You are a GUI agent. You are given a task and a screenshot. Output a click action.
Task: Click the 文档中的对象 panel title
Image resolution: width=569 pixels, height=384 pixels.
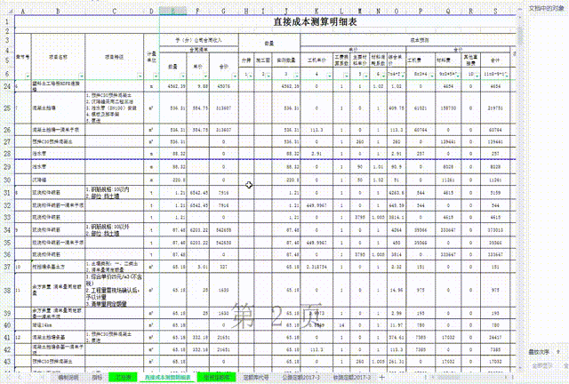(x=546, y=8)
